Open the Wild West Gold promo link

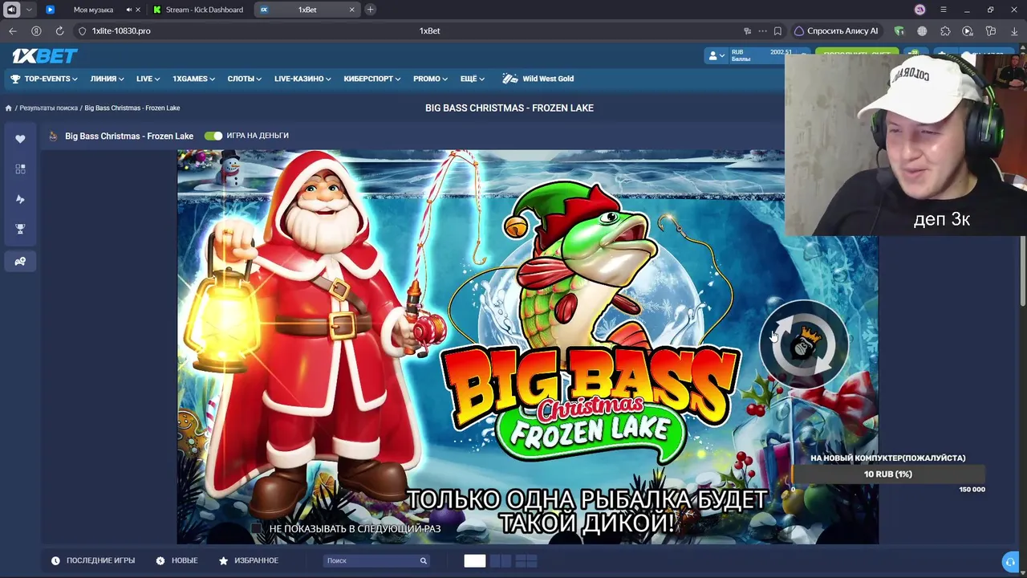click(538, 79)
